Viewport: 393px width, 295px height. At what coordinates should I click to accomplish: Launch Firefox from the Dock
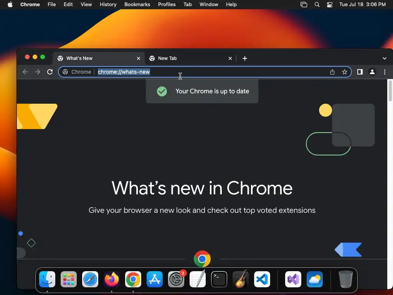[x=112, y=279]
